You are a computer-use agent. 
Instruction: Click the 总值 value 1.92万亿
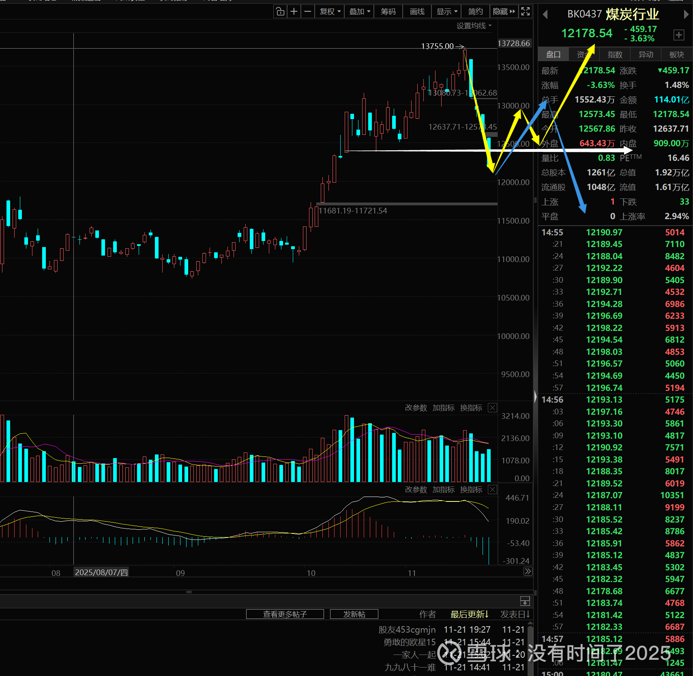672,173
